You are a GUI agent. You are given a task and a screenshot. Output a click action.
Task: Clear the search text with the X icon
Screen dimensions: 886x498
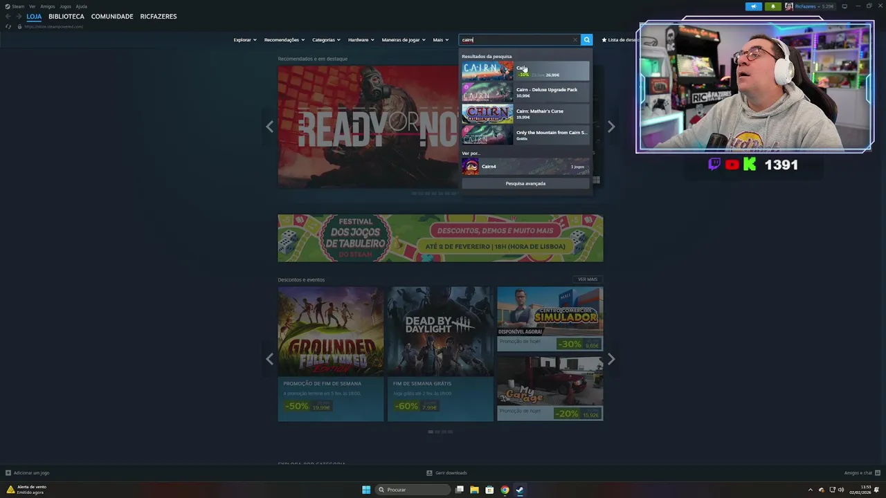[575, 40]
